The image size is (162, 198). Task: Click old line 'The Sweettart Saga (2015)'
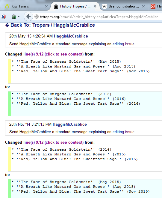(75, 159)
